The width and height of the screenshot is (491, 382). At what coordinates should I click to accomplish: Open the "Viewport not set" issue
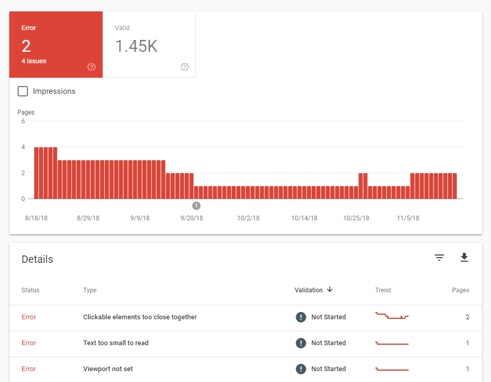click(109, 369)
